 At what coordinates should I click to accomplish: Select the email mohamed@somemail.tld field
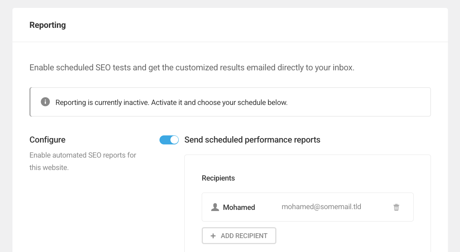coord(321,206)
